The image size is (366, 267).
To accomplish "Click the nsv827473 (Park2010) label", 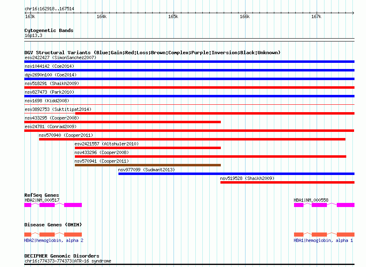I will coord(49,92).
